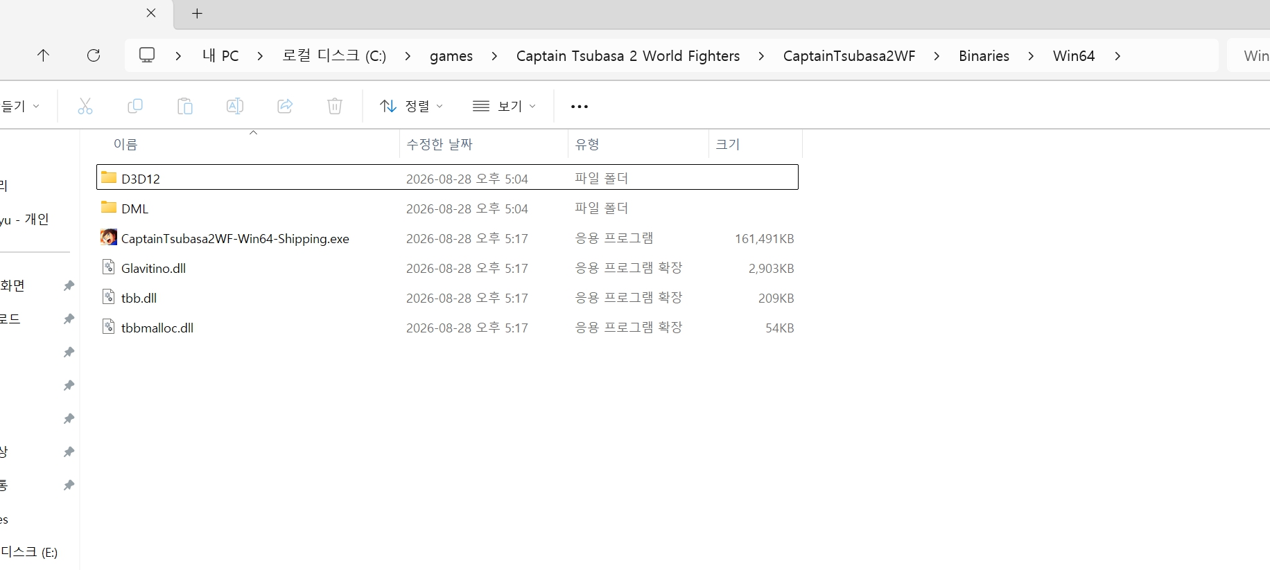Open the 보기 view dropdown
This screenshot has width=1270, height=570.
505,106
